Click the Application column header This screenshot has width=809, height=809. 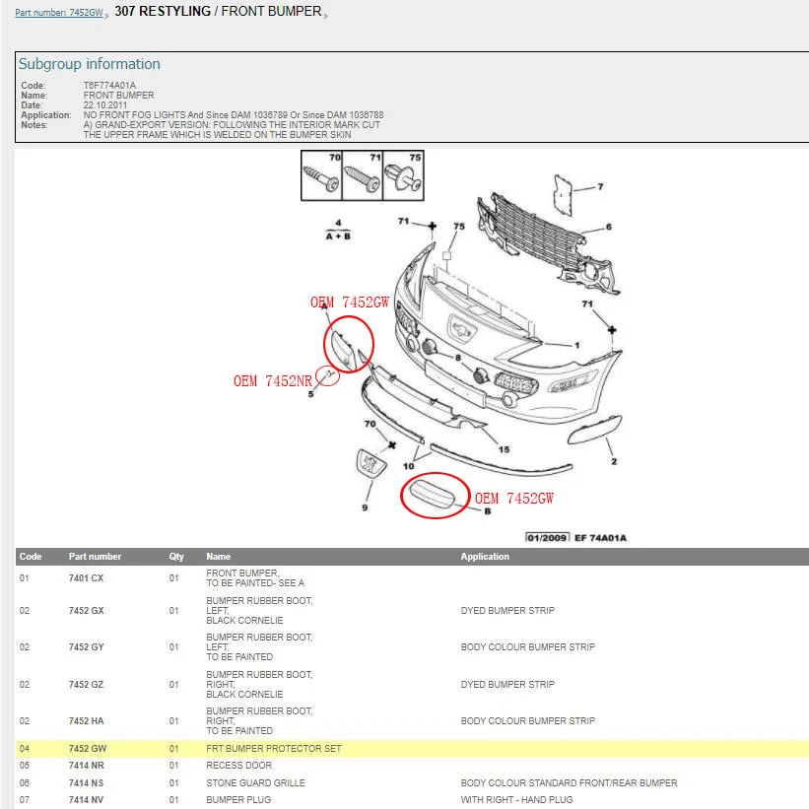(x=485, y=556)
